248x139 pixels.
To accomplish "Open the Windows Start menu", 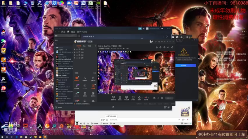I will pyautogui.click(x=2, y=137).
